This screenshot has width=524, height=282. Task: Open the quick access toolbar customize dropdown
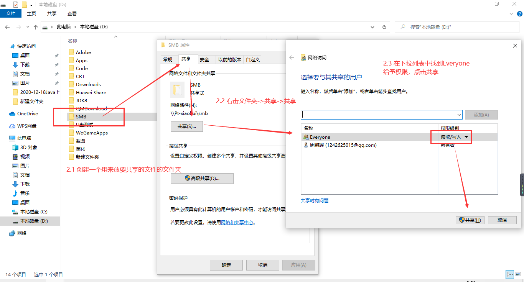(31, 4)
